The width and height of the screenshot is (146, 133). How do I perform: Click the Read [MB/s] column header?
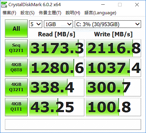click(x=57, y=34)
